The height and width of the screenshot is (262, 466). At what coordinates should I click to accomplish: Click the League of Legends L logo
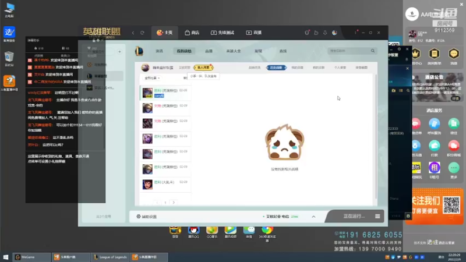click(x=139, y=51)
